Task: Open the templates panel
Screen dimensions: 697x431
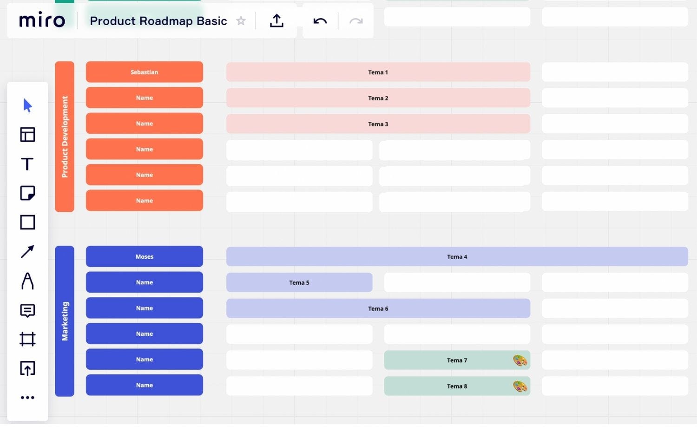Action: point(27,135)
